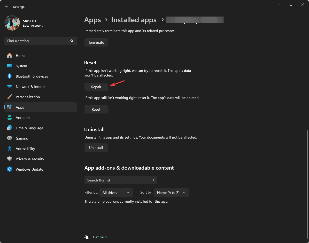Open the System settings section

pos(21,66)
